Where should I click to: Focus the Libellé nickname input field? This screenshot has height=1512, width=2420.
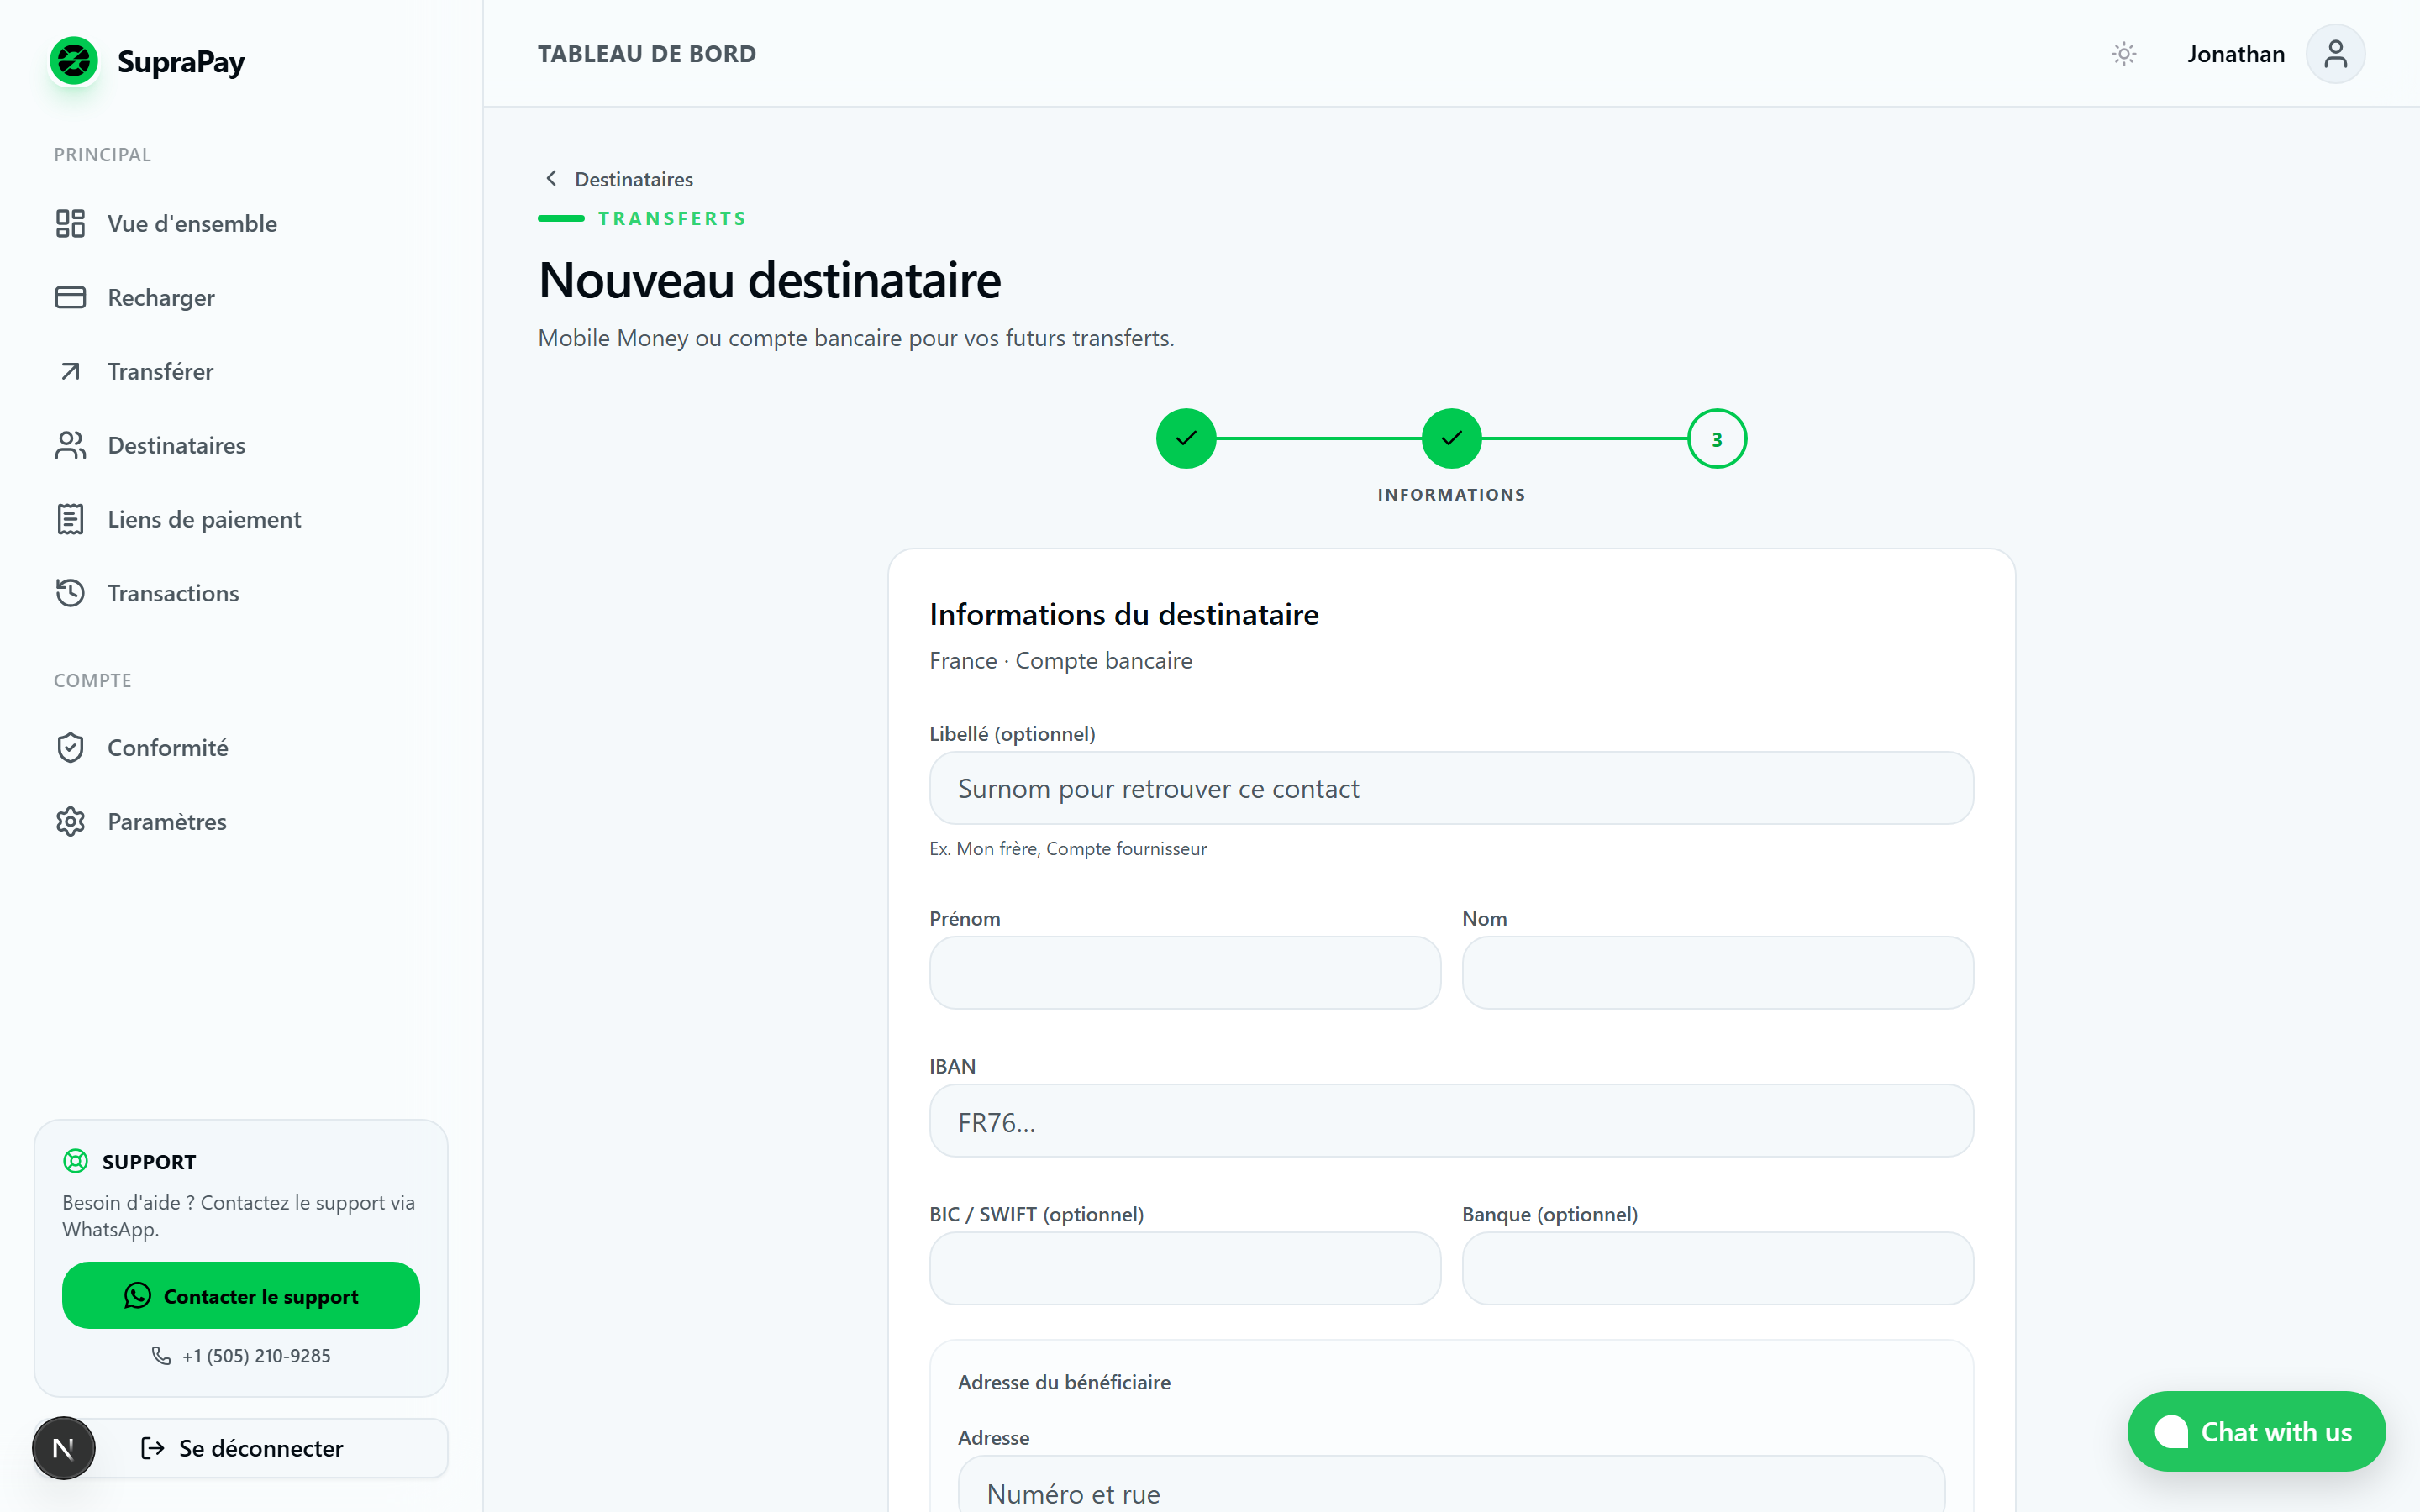click(1451, 788)
